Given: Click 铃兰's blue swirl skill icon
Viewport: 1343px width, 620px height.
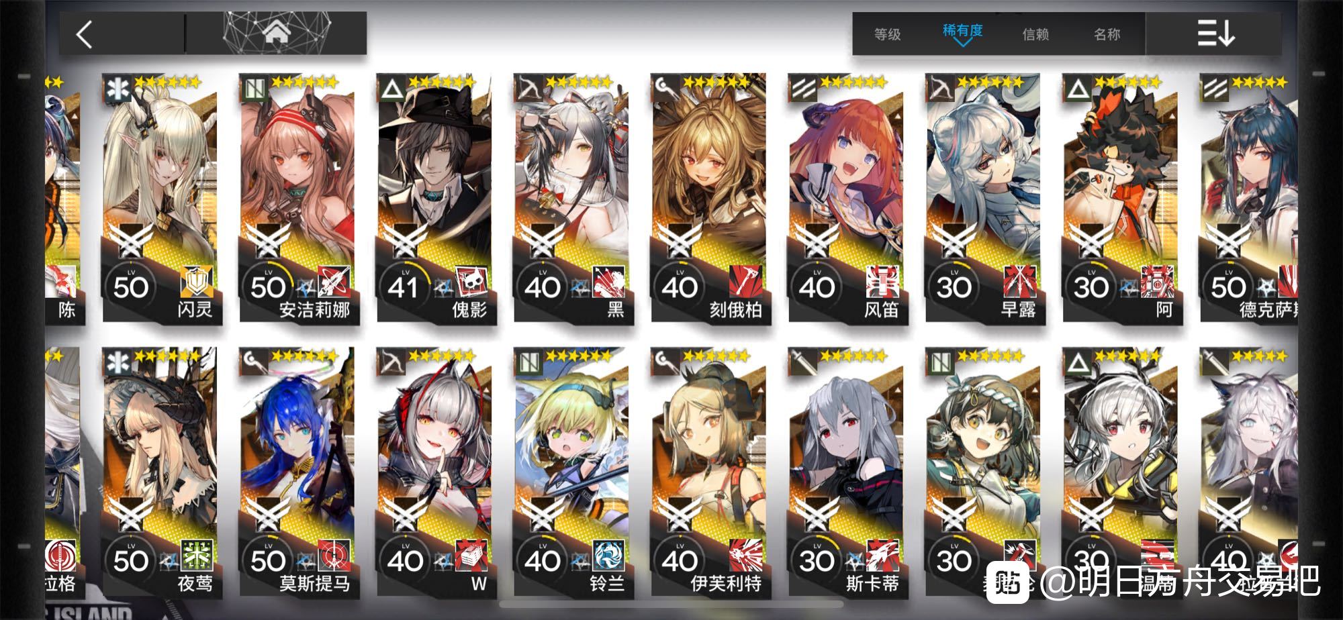Looking at the screenshot, I should [608, 556].
